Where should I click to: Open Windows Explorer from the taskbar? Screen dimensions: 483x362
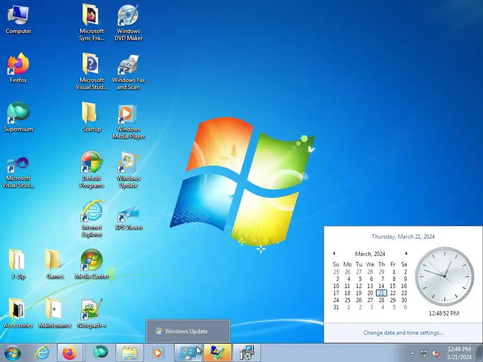click(130, 353)
